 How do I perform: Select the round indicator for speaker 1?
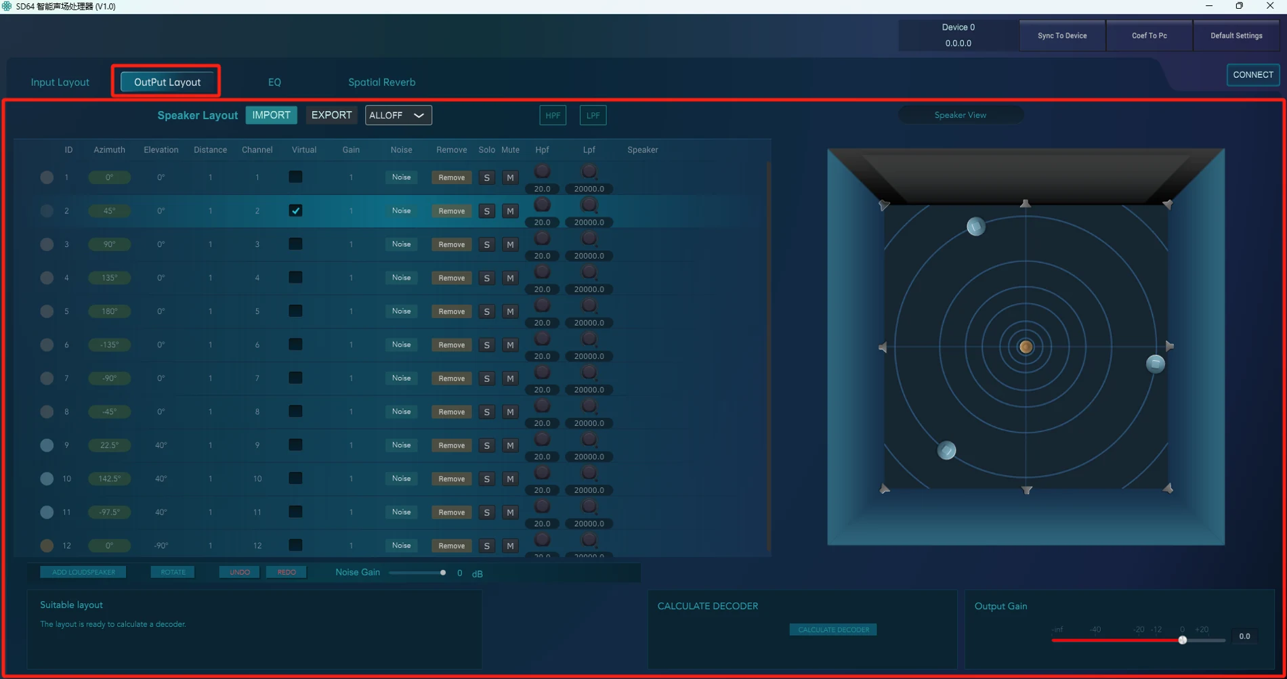click(47, 177)
